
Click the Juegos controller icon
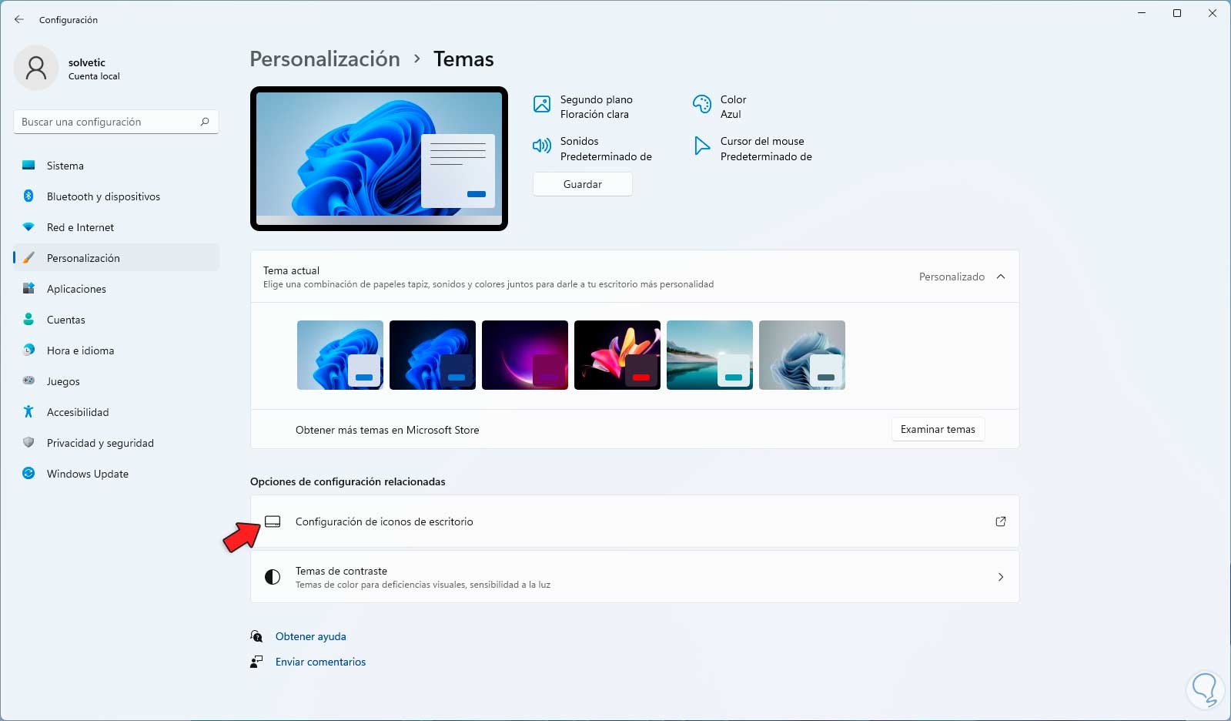coord(28,381)
